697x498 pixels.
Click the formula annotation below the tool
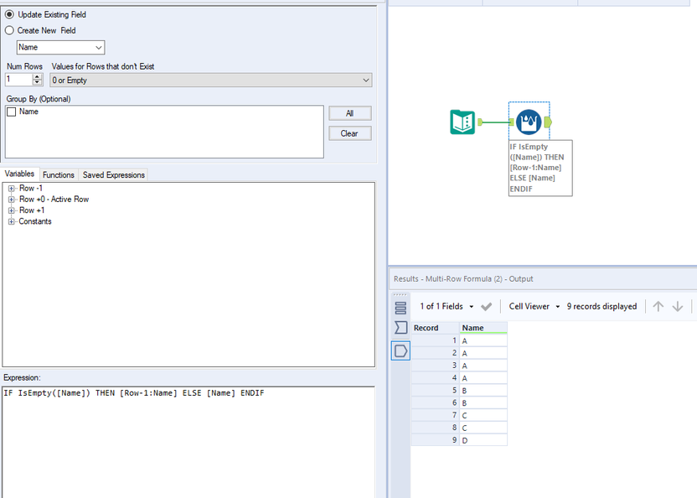click(x=540, y=168)
